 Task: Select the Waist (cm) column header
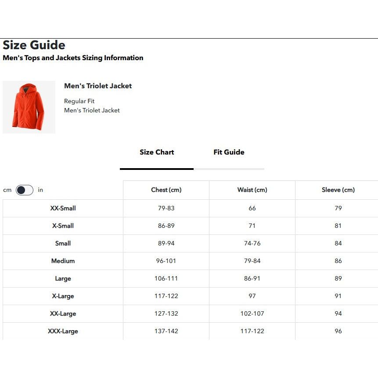click(x=252, y=190)
